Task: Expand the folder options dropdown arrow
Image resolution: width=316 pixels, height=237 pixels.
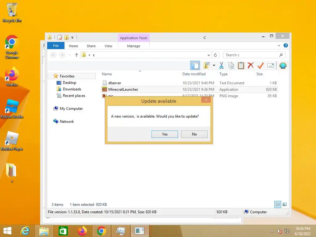Action: pos(214,65)
